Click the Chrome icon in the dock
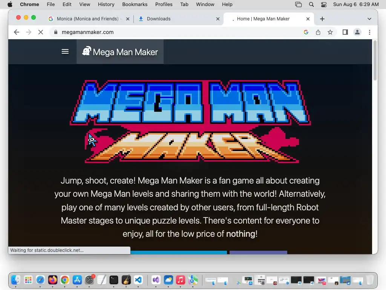 [x=65, y=280]
